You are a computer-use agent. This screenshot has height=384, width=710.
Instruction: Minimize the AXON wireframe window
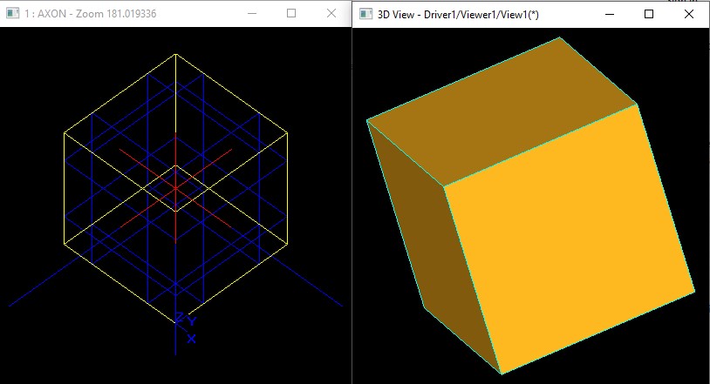[251, 14]
